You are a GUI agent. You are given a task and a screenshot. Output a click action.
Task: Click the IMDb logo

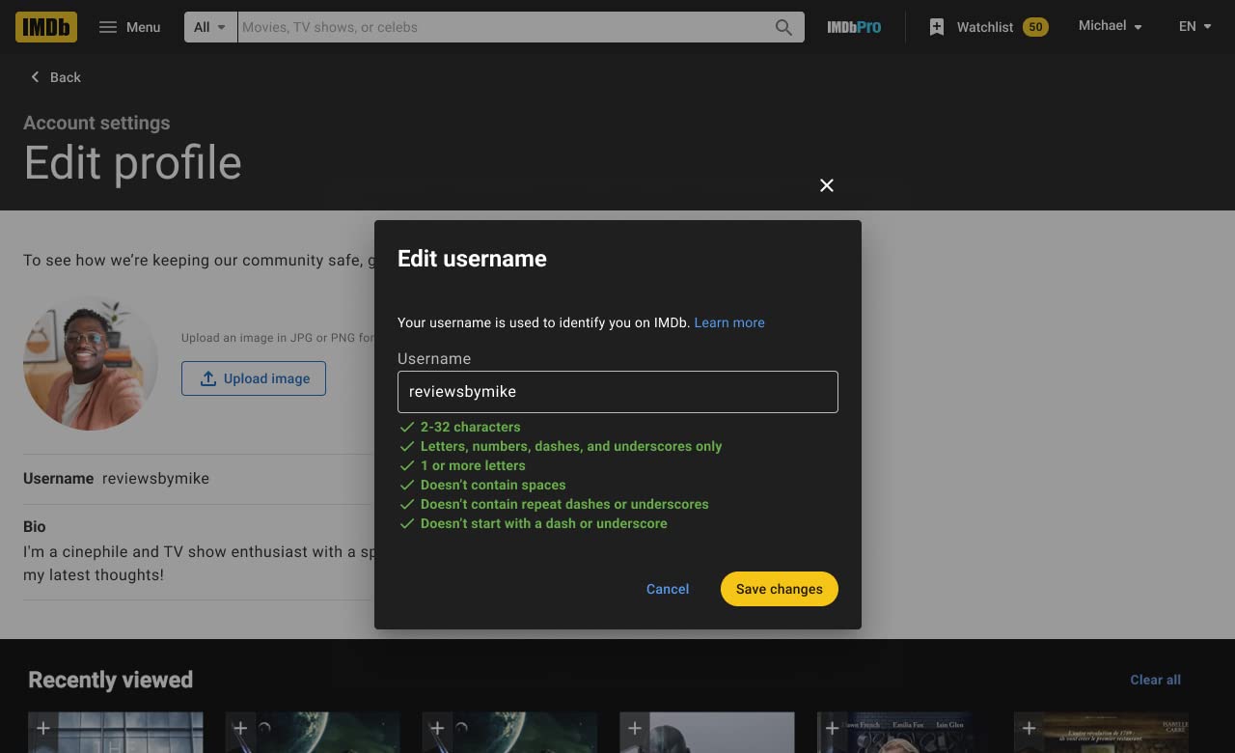tap(46, 27)
